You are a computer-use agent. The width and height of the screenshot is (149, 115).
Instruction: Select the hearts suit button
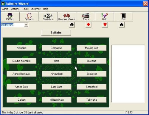[x=105, y=24]
